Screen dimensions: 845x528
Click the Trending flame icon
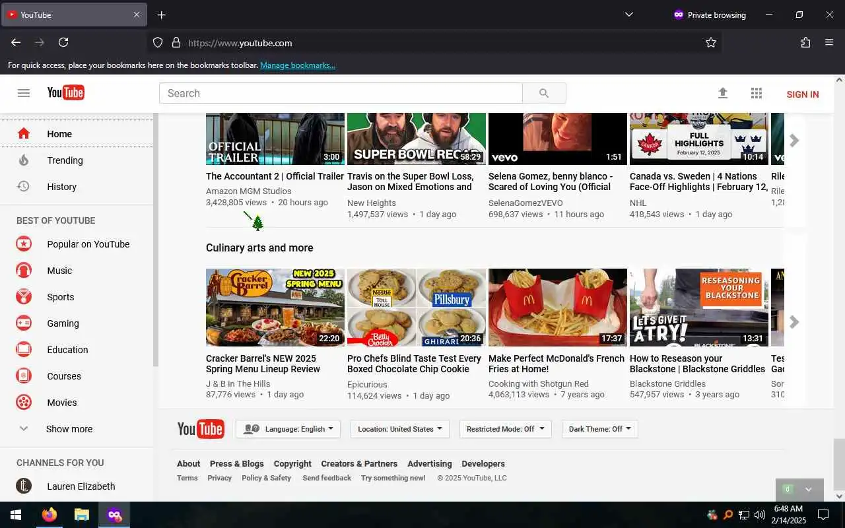click(24, 160)
